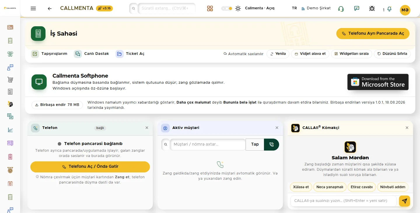This screenshot has height=213, width=420.
Task: Click the Callmenta · Açıq theme label
Action: tap(260, 8)
